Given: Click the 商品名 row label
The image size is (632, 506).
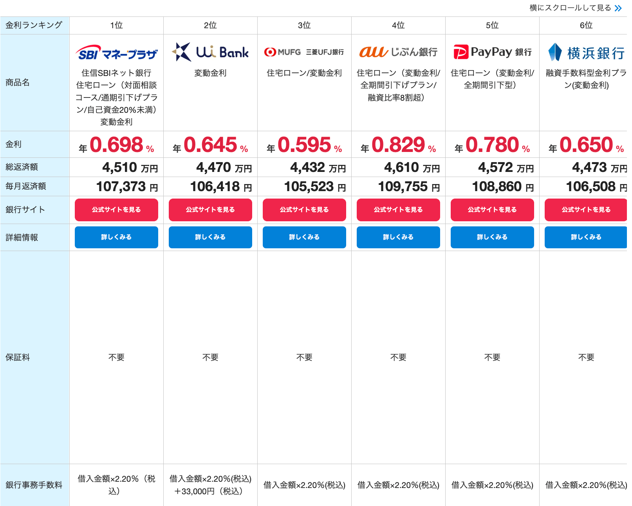Looking at the screenshot, I should (x=18, y=83).
